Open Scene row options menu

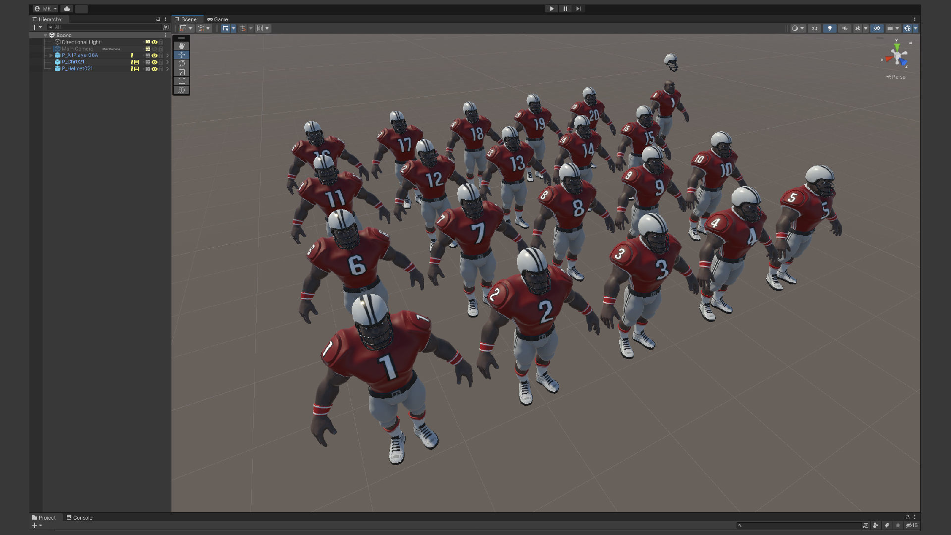coord(165,35)
